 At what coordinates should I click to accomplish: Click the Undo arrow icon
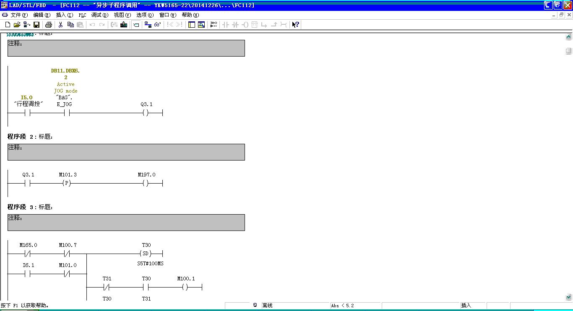coord(92,25)
